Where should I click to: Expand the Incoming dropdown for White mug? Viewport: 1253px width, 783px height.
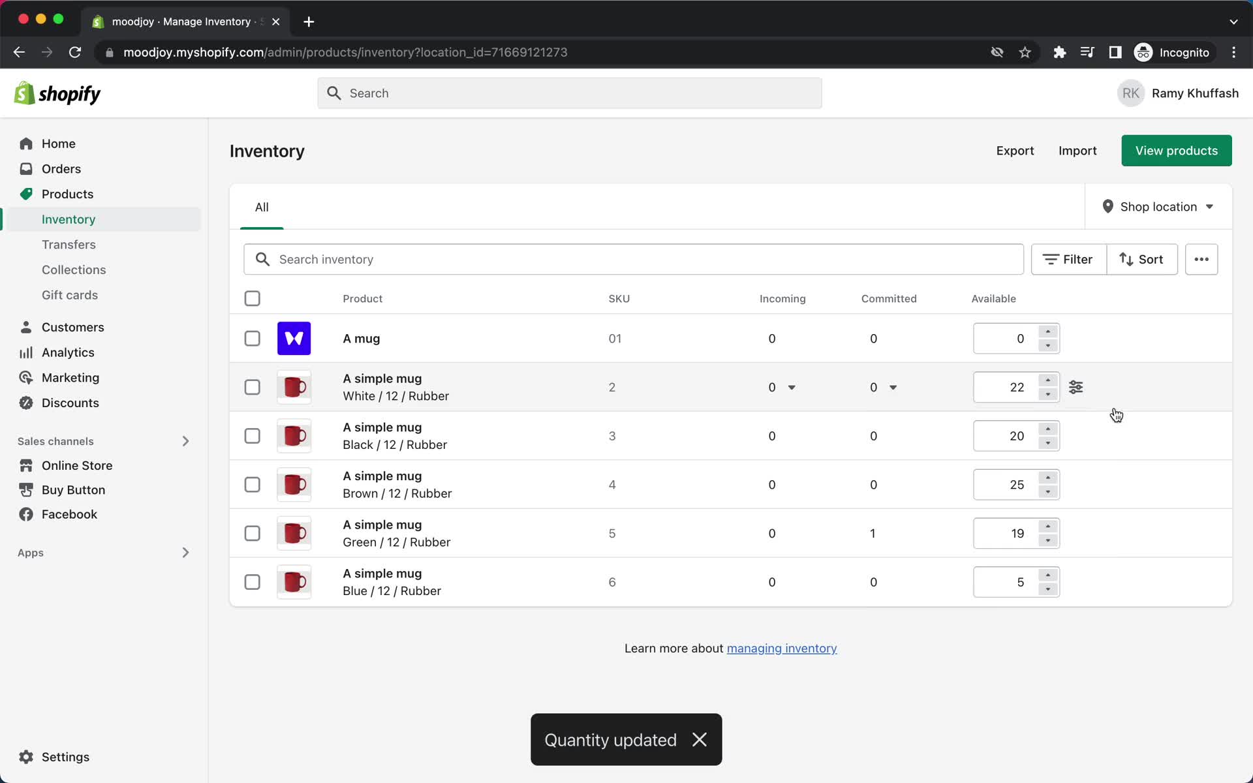[791, 387]
